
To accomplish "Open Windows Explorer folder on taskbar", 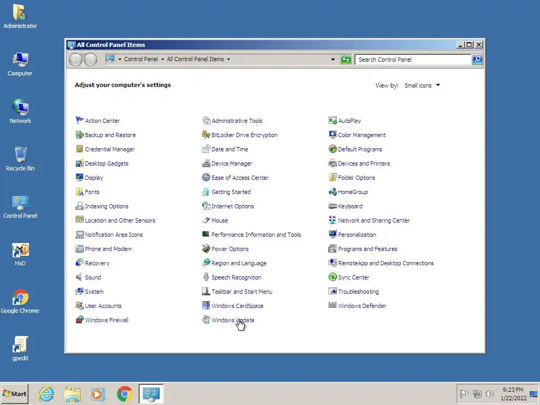I will (72, 394).
